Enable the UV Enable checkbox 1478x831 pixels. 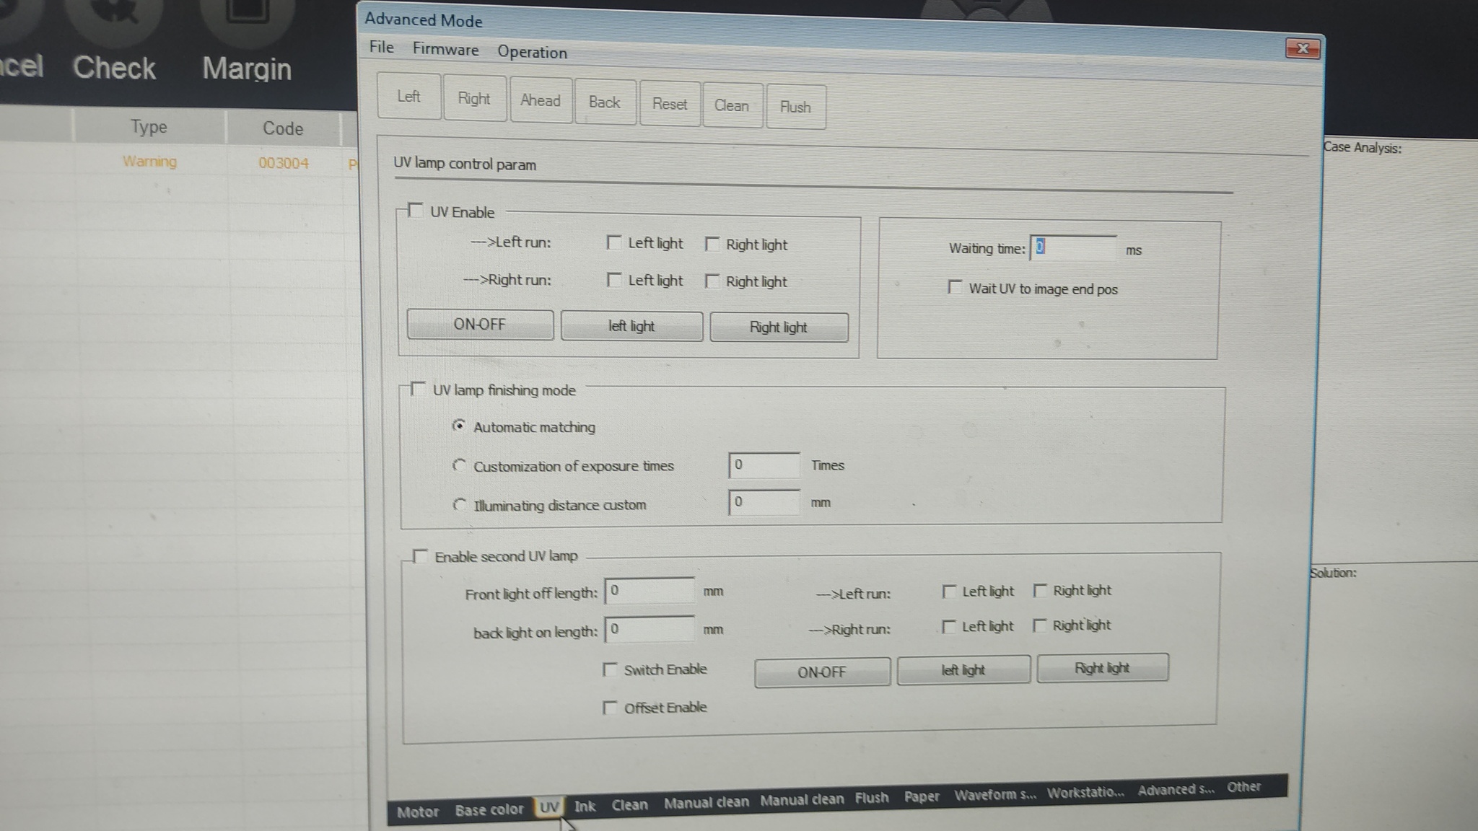tap(416, 210)
